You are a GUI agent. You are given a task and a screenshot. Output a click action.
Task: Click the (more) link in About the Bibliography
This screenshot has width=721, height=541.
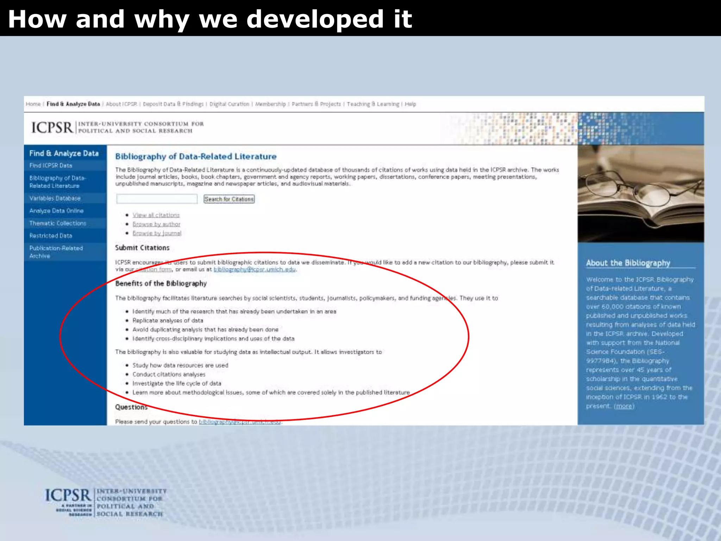tap(624, 406)
